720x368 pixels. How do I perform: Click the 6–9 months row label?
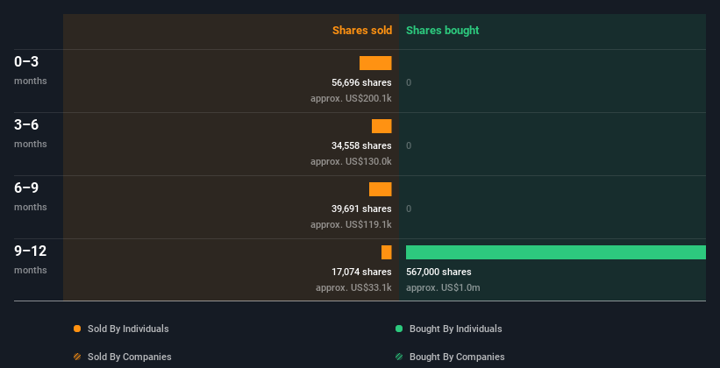[x=31, y=196]
